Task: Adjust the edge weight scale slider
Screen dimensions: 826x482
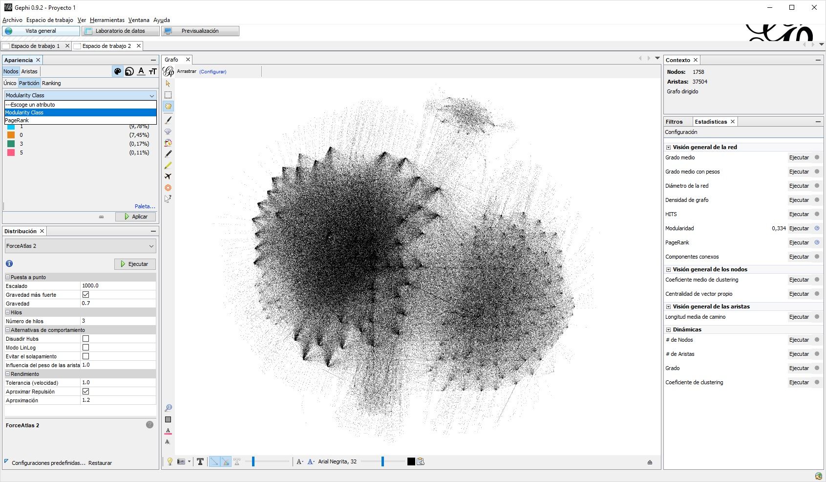Action: 267,461
